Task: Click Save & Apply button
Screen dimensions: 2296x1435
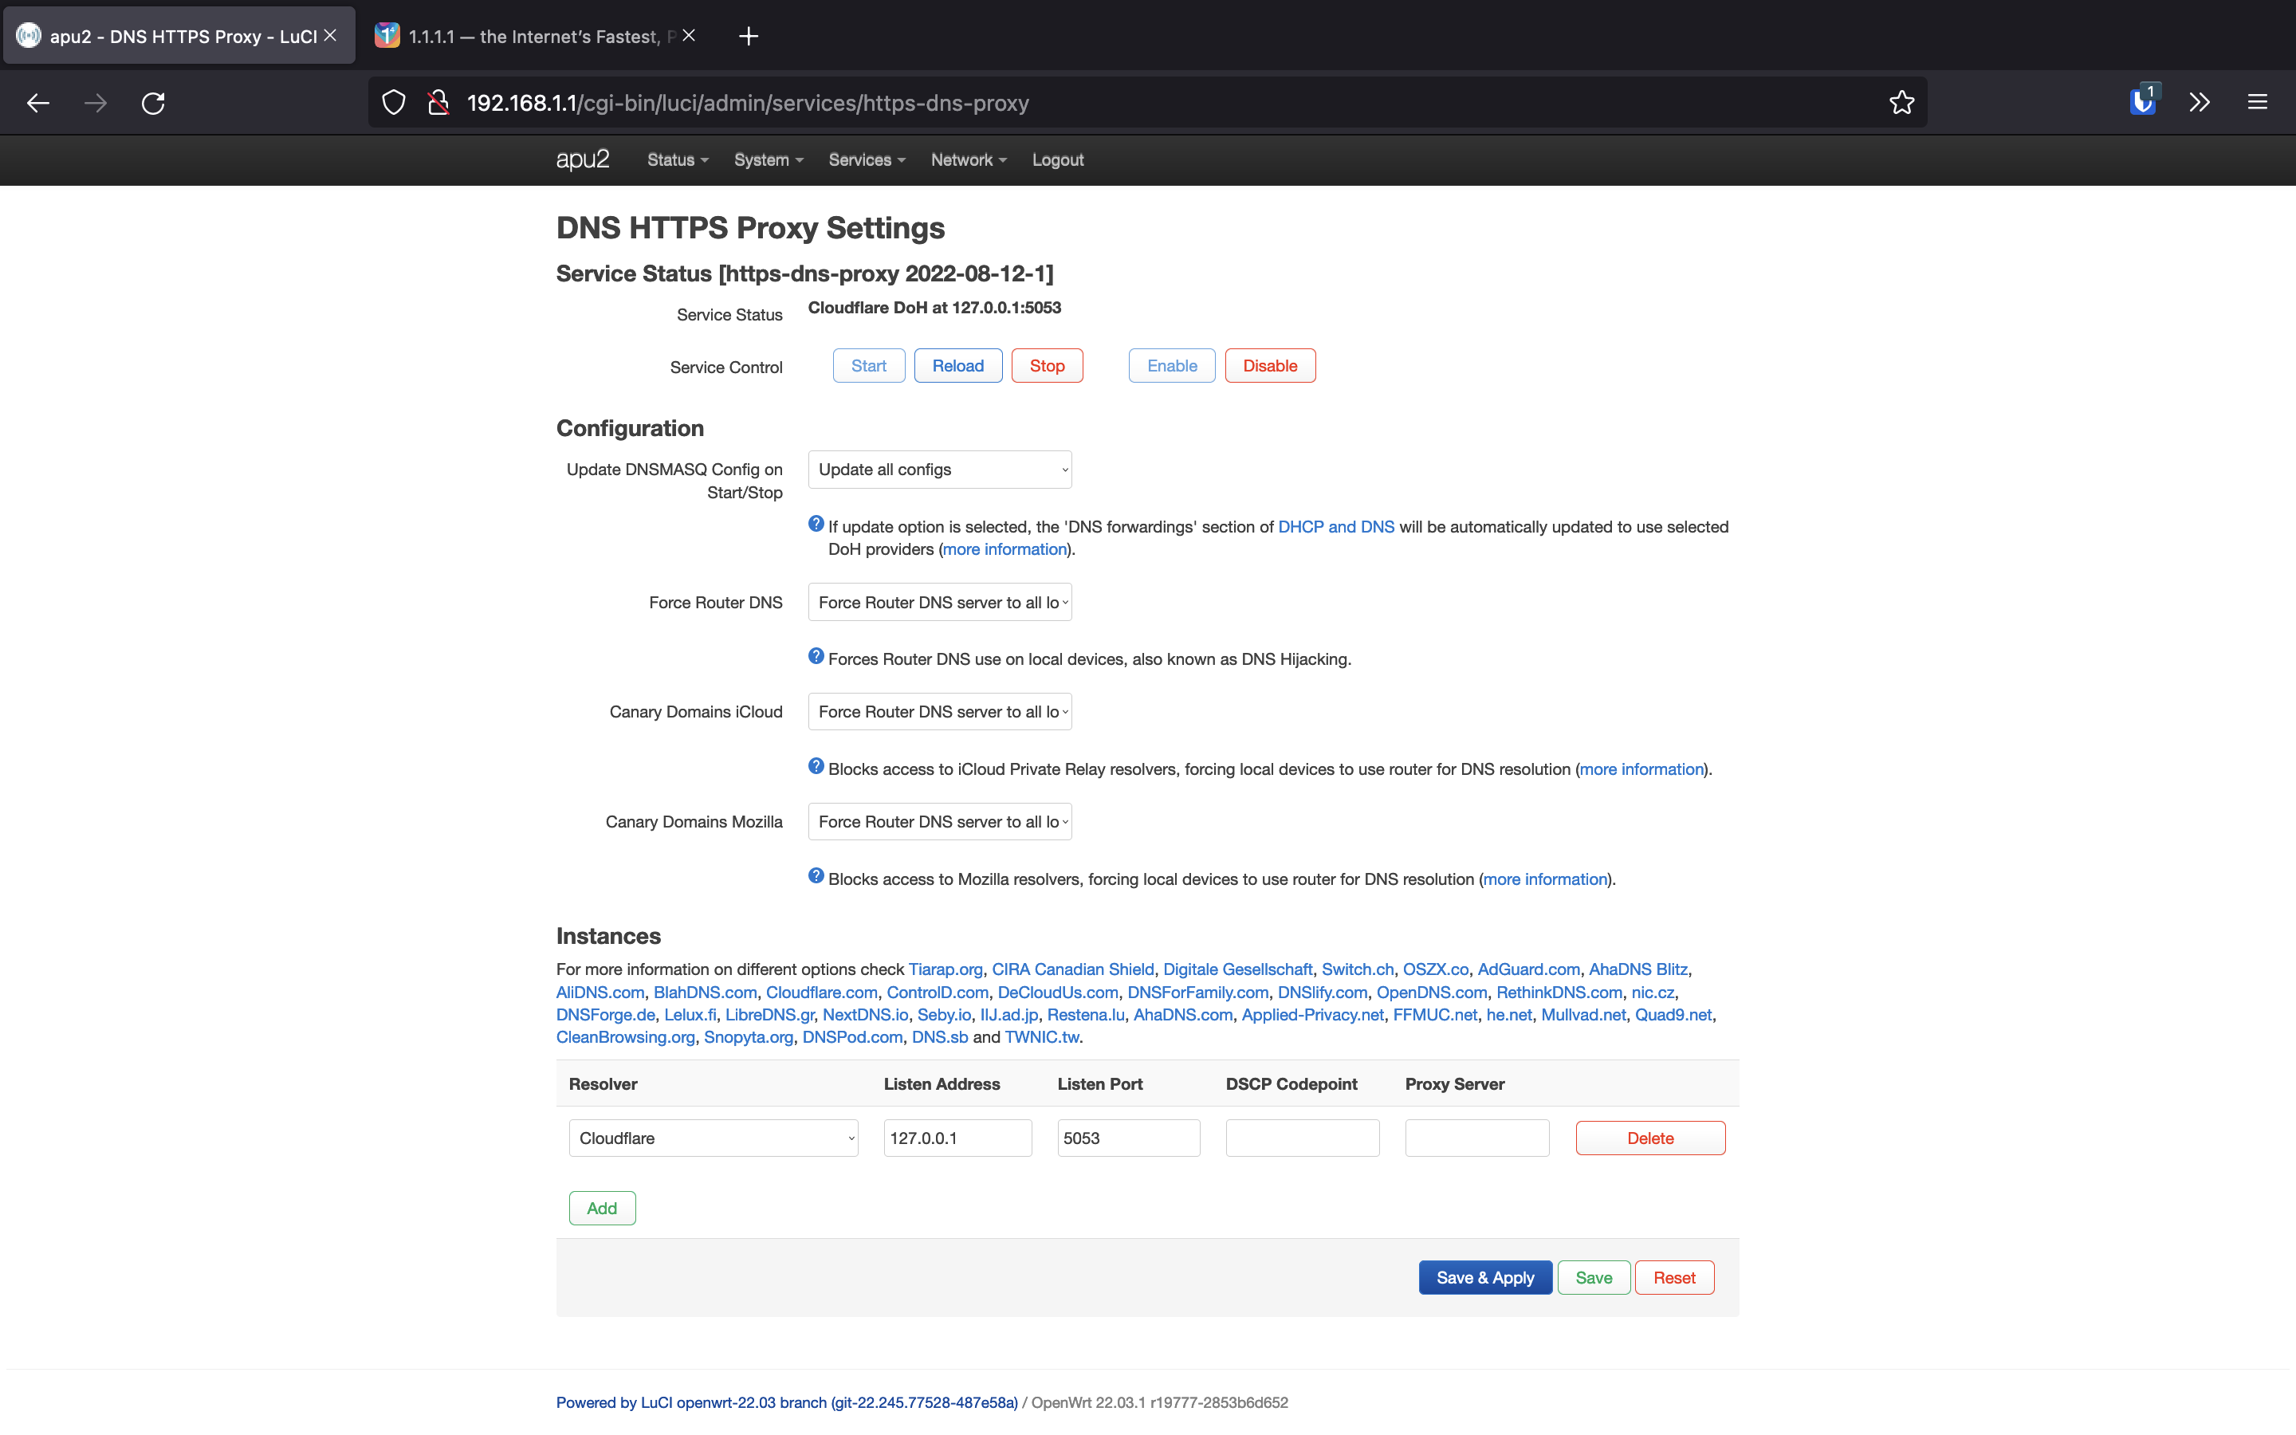Action: point(1486,1277)
